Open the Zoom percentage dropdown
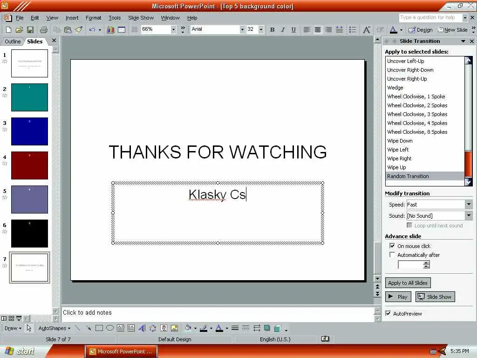Screen dimensions: 477x358 pos(173,29)
